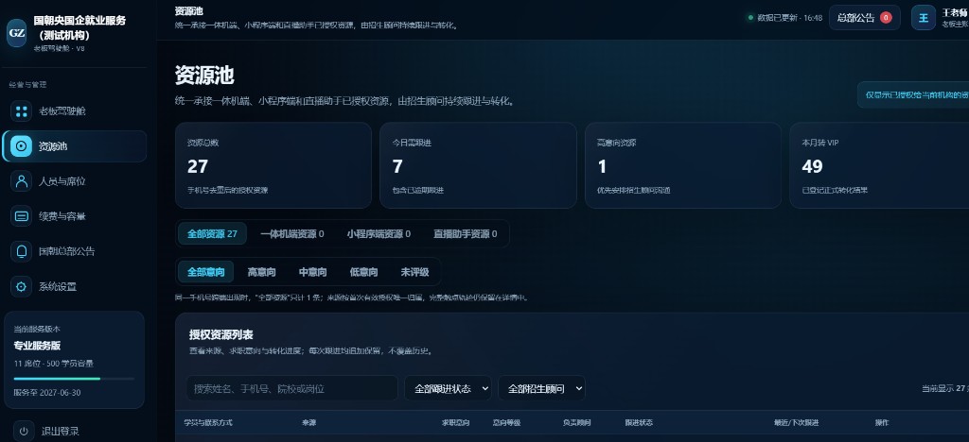Click the 高意向资源 1 card
The width and height of the screenshot is (969, 442).
[683, 165]
